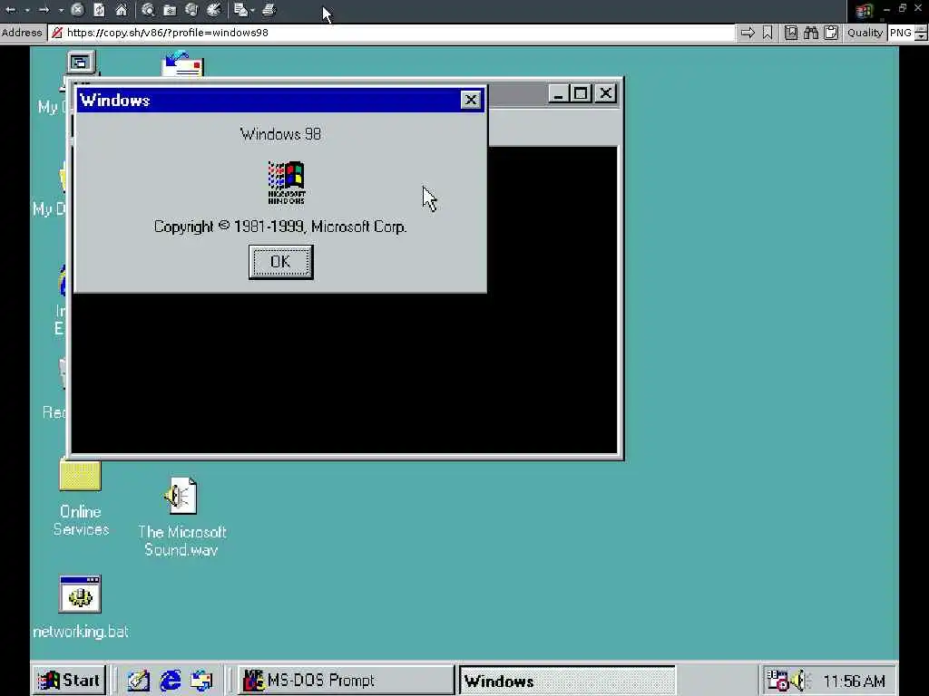929x696 pixels.
Task: Click the paint palette toolbar icon
Action: click(214, 10)
